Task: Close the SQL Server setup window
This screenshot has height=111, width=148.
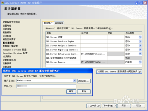Action: (x=145, y=3)
